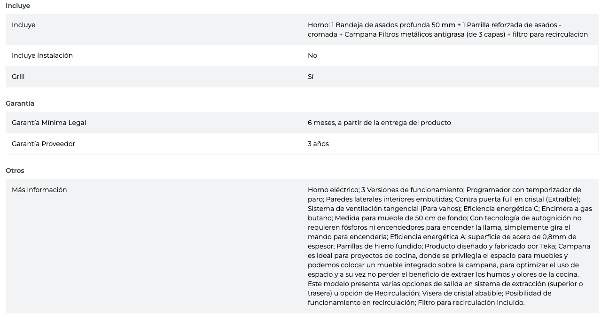Click the Otros section heading
The width and height of the screenshot is (601, 319).
(x=15, y=171)
